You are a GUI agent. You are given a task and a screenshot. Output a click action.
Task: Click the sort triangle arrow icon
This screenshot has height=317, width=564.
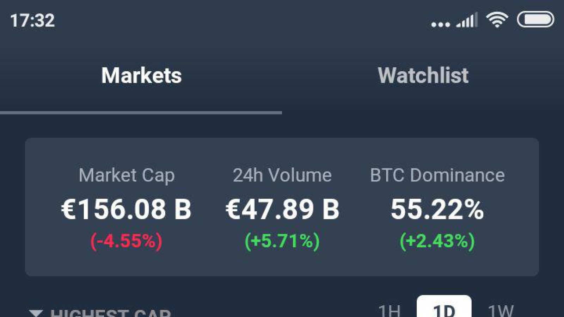(x=36, y=313)
